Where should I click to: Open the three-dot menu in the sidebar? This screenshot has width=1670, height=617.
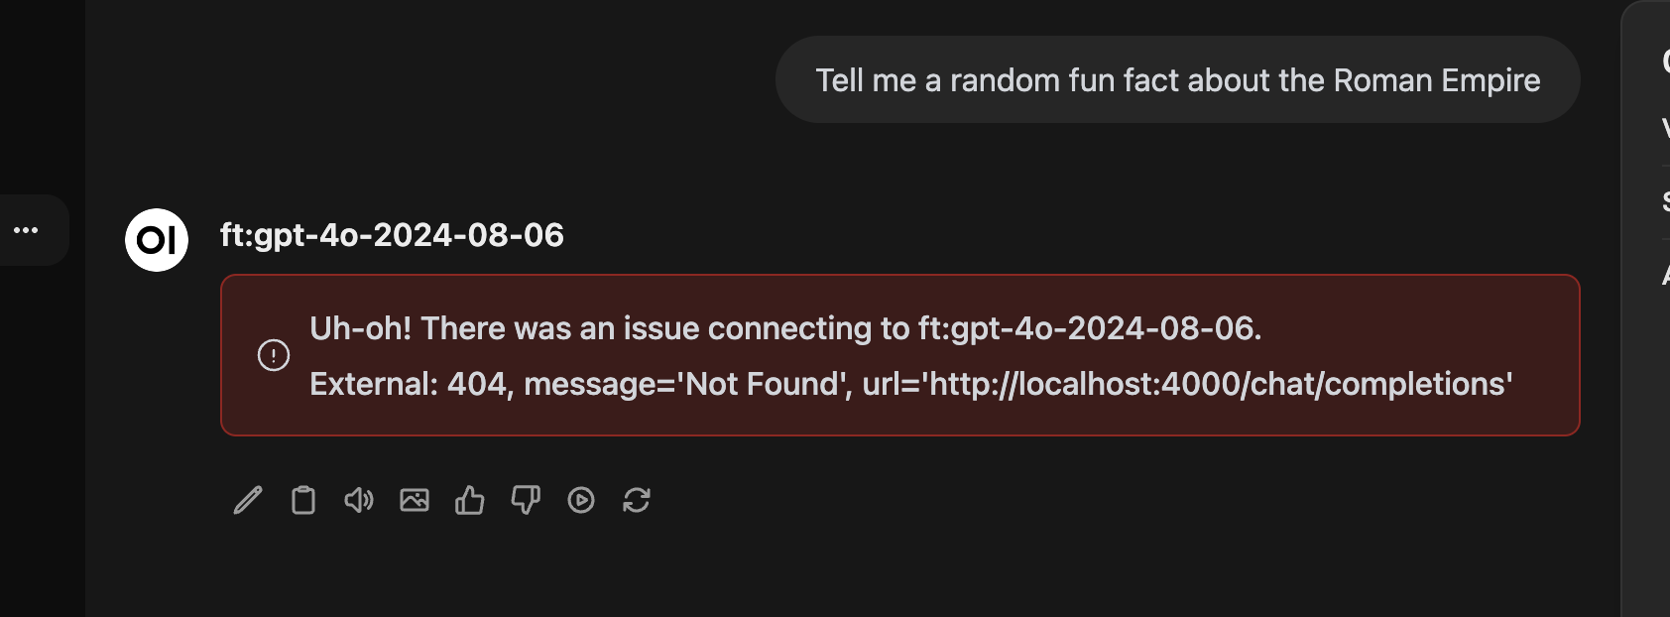26,230
